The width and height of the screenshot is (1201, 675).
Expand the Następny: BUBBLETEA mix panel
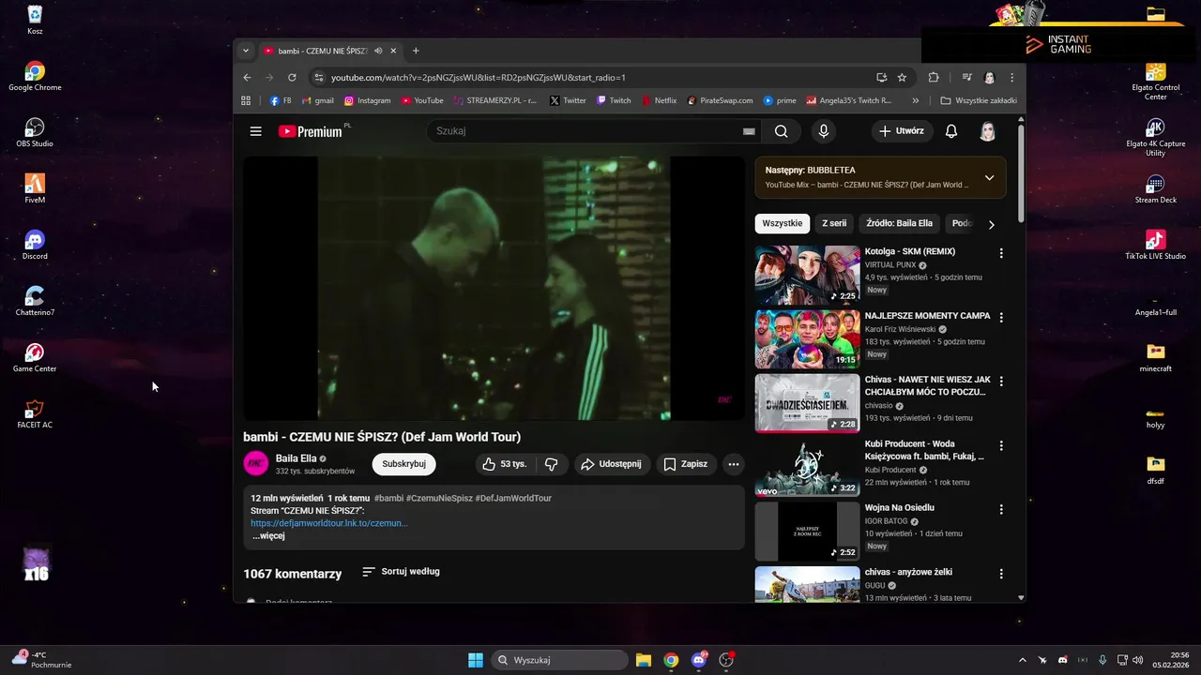pos(989,177)
